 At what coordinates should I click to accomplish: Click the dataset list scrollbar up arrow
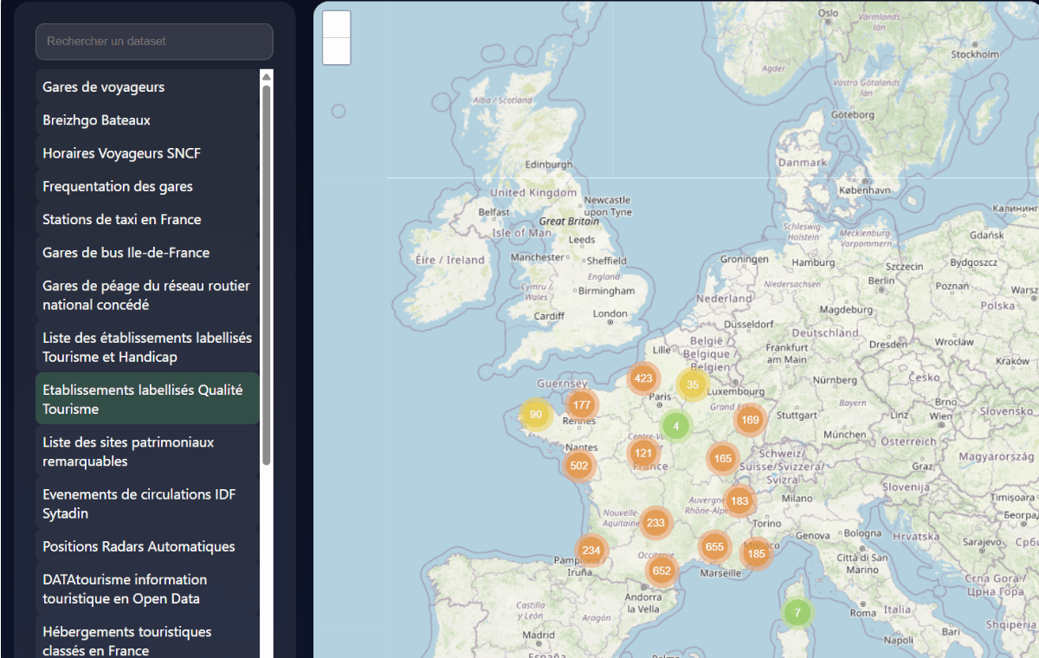pyautogui.click(x=267, y=76)
